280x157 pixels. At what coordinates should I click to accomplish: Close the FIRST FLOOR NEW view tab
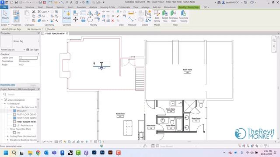(67, 33)
